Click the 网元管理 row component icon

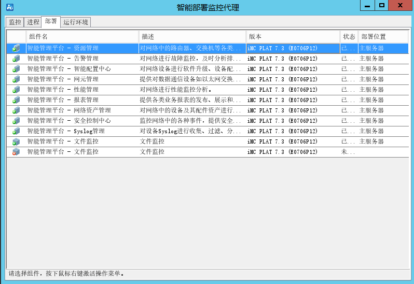coord(16,79)
